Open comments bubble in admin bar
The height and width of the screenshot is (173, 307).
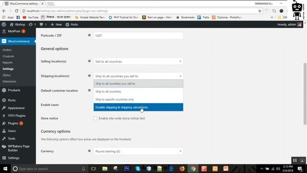[x=43, y=25]
